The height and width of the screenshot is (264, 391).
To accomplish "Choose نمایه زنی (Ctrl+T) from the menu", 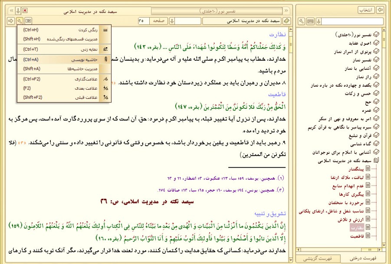I will pos(64,49).
